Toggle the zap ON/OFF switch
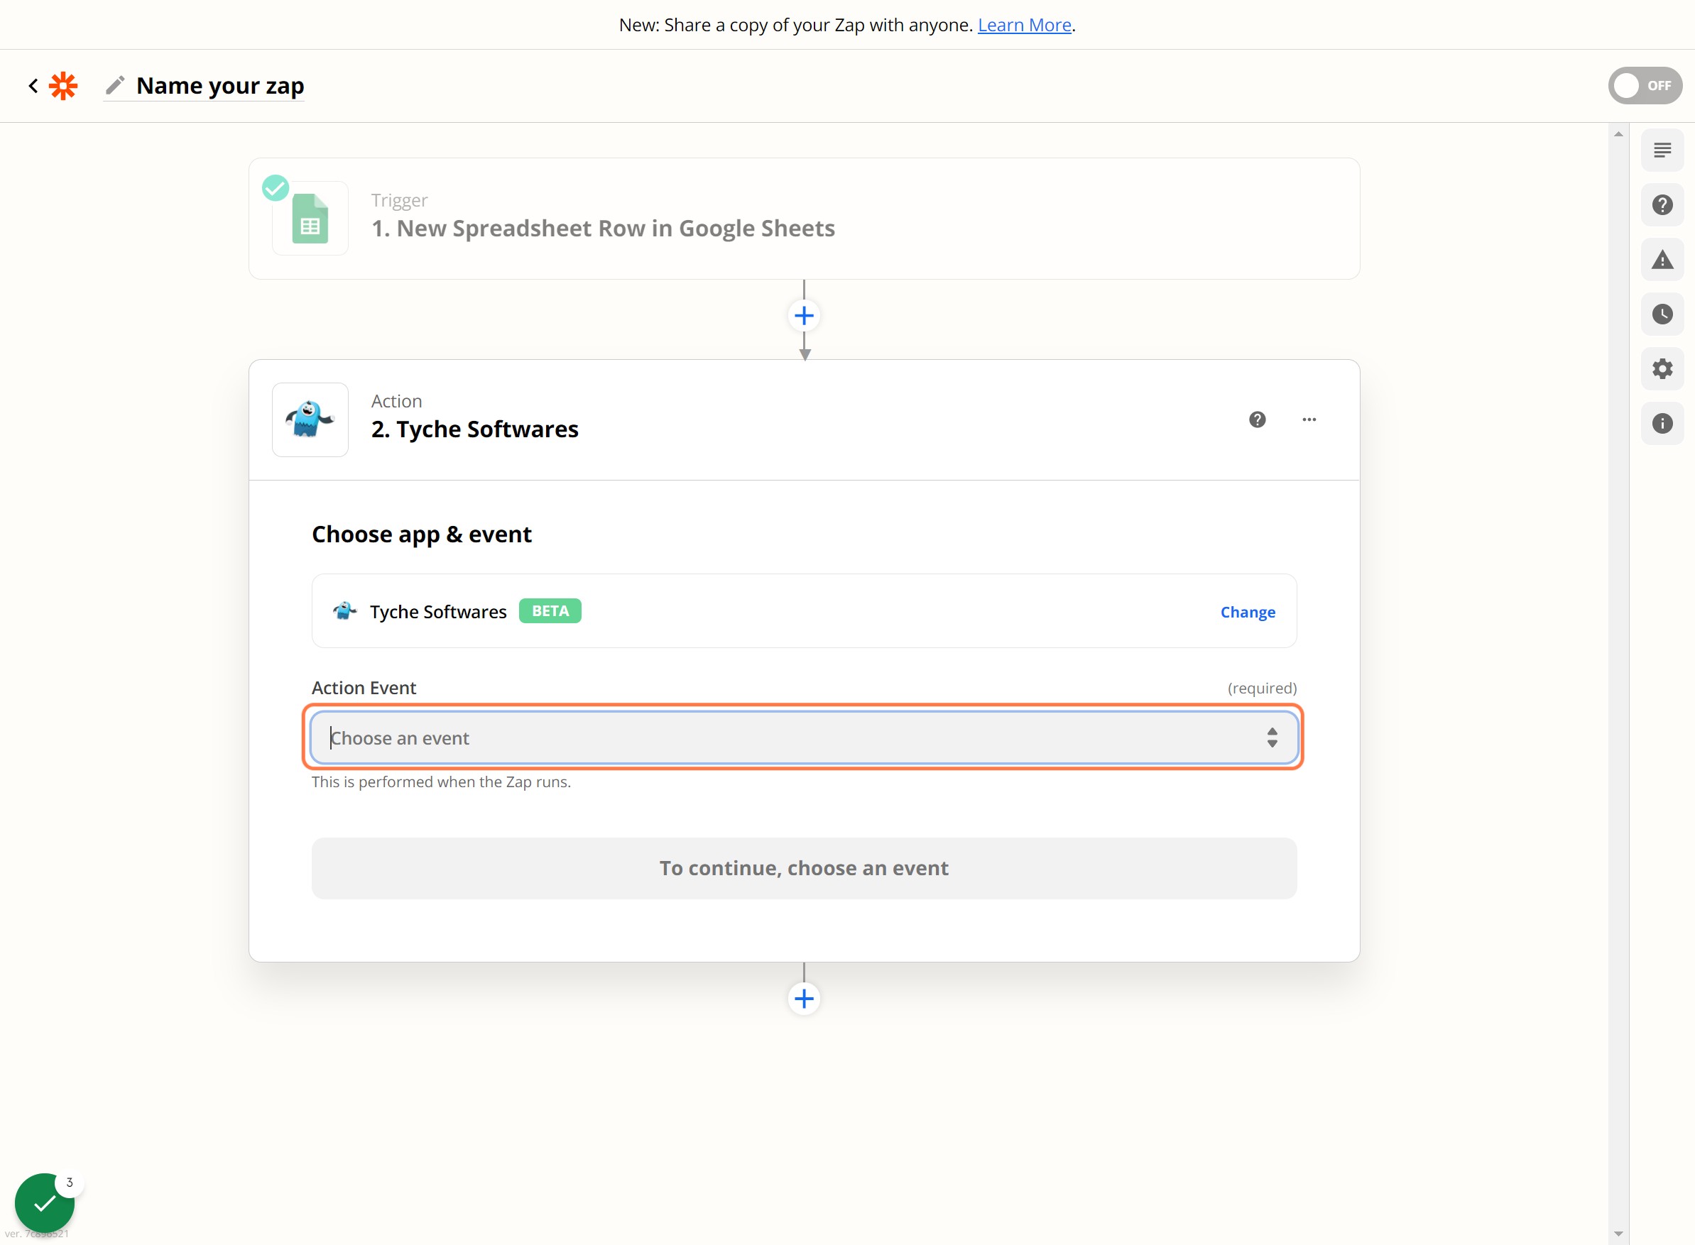The image size is (1695, 1245). pos(1645,86)
